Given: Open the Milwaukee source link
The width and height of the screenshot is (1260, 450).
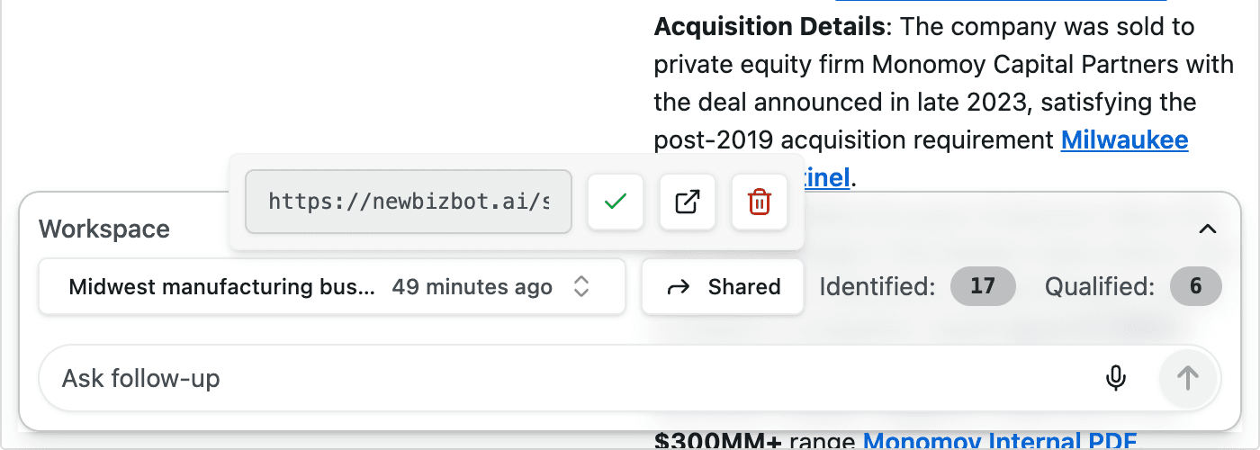Looking at the screenshot, I should click(1124, 140).
